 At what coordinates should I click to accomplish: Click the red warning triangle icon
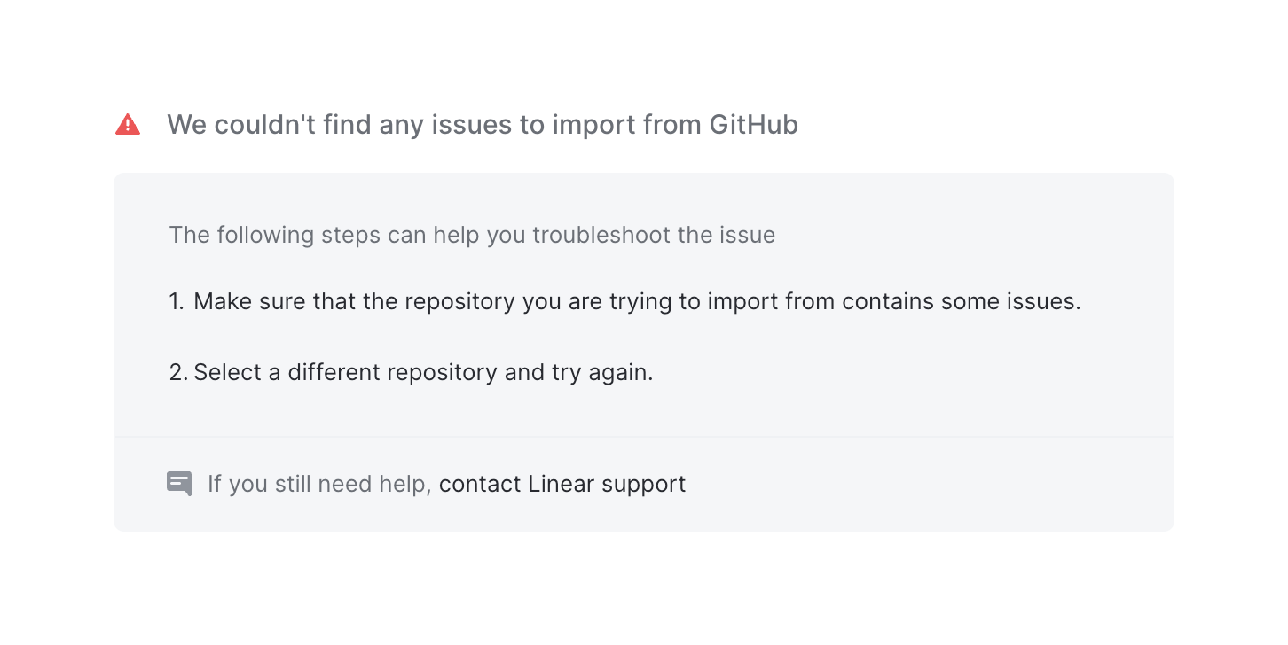click(128, 125)
